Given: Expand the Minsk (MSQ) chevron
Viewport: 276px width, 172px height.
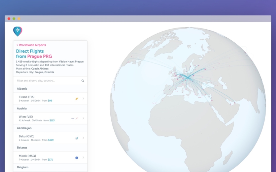Looking at the screenshot, I should 83,158.
